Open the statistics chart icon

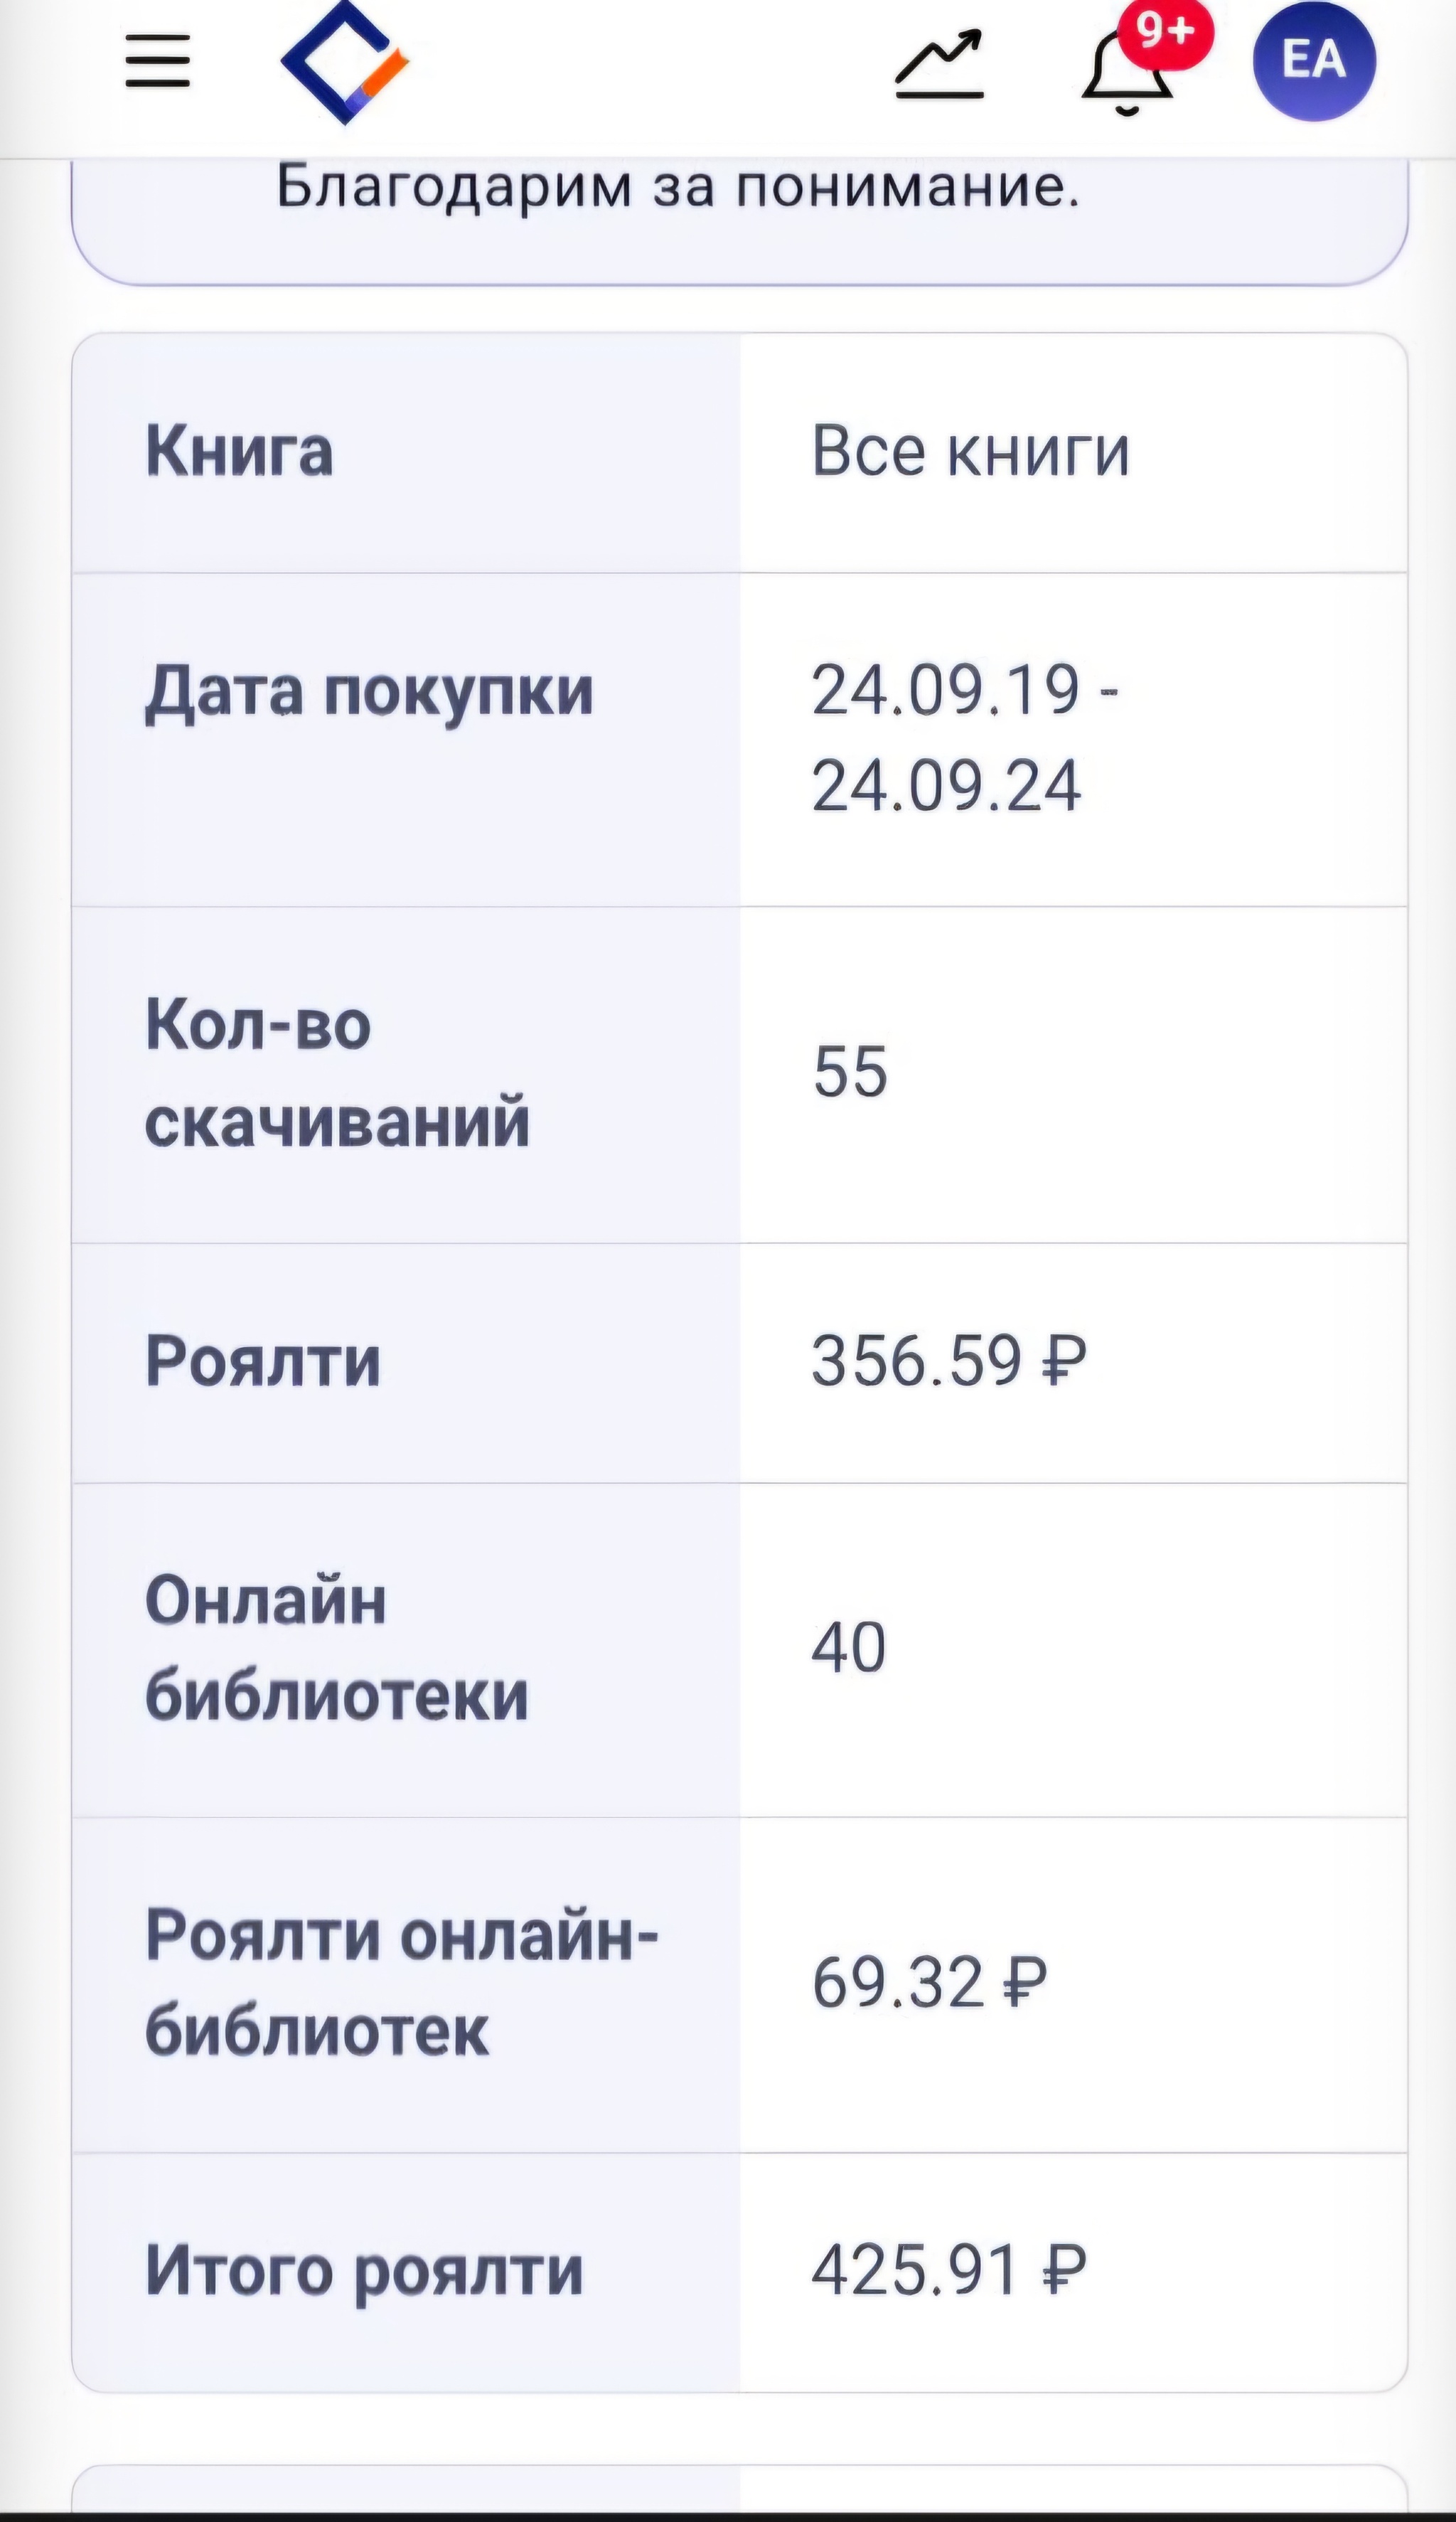coord(938,65)
